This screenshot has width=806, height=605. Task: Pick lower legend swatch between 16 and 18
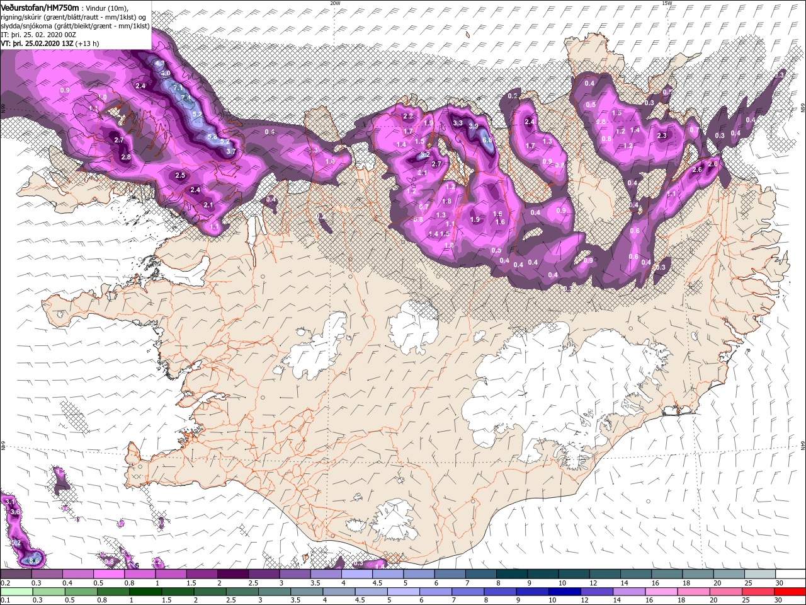coord(661,592)
